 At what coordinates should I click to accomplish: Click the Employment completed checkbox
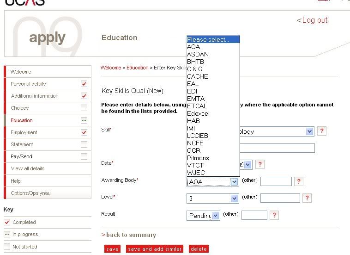(84, 132)
